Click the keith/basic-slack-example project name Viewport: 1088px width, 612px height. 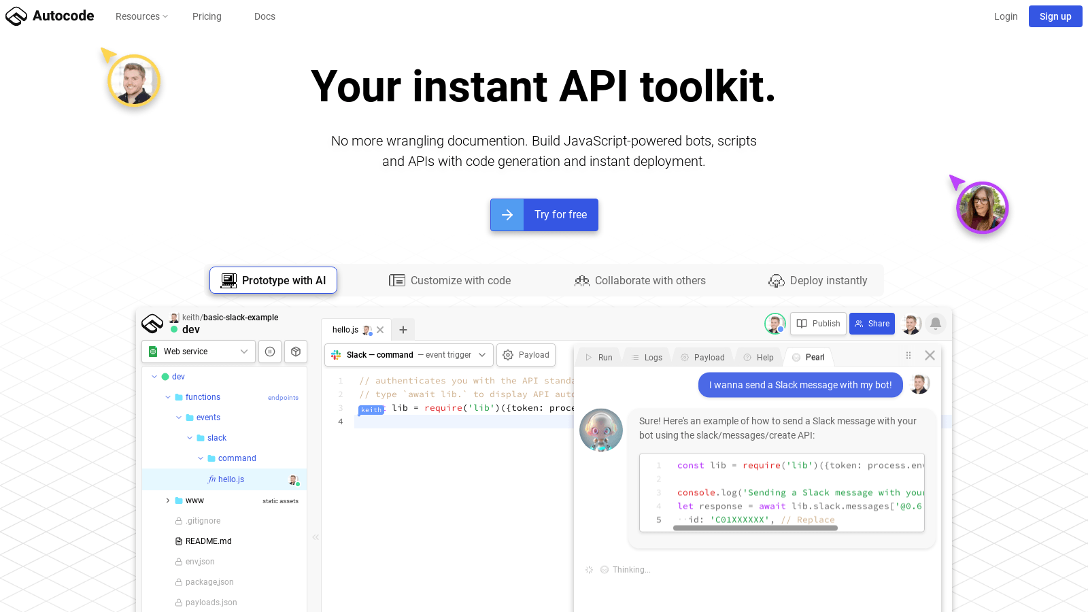[x=230, y=318]
